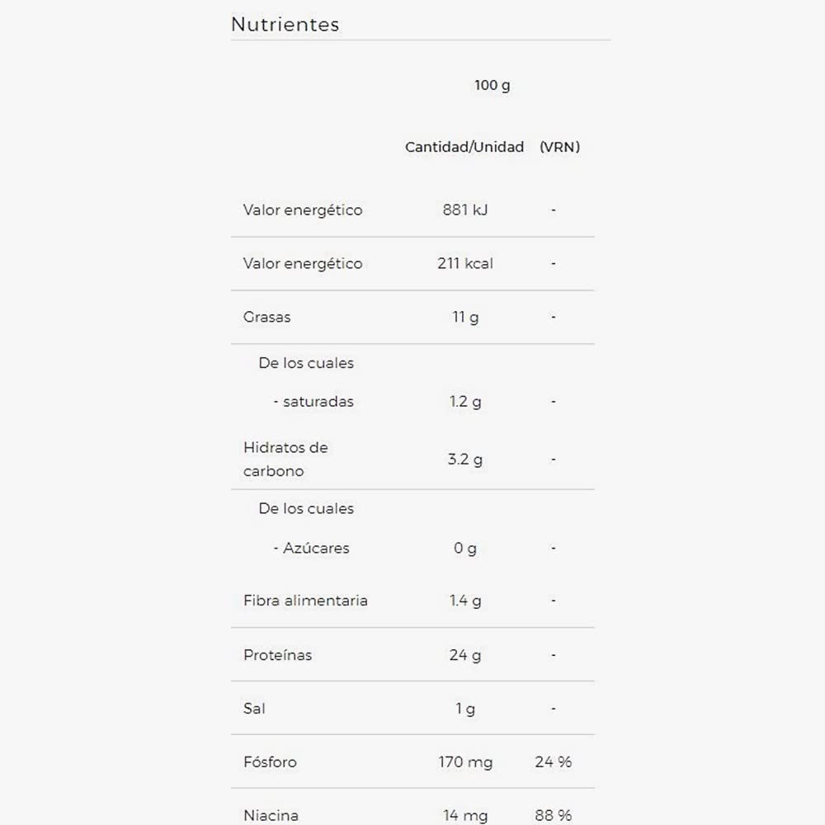825x825 pixels.
Task: Click the (VRN) column header
Action: click(x=560, y=147)
